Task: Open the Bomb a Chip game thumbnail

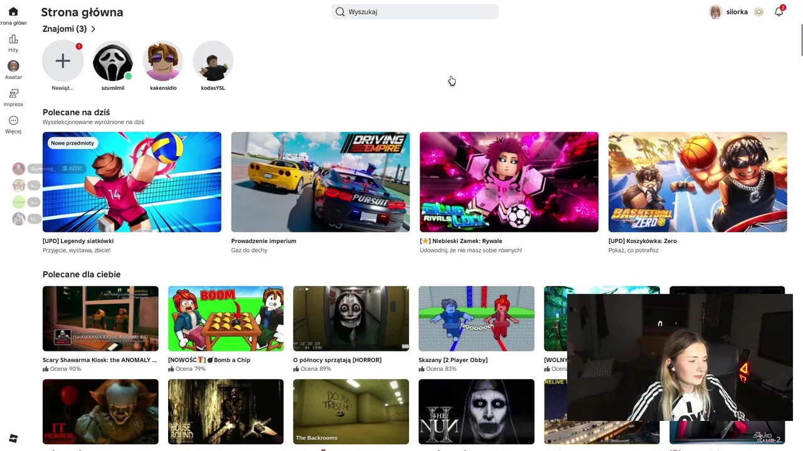Action: coord(226,319)
